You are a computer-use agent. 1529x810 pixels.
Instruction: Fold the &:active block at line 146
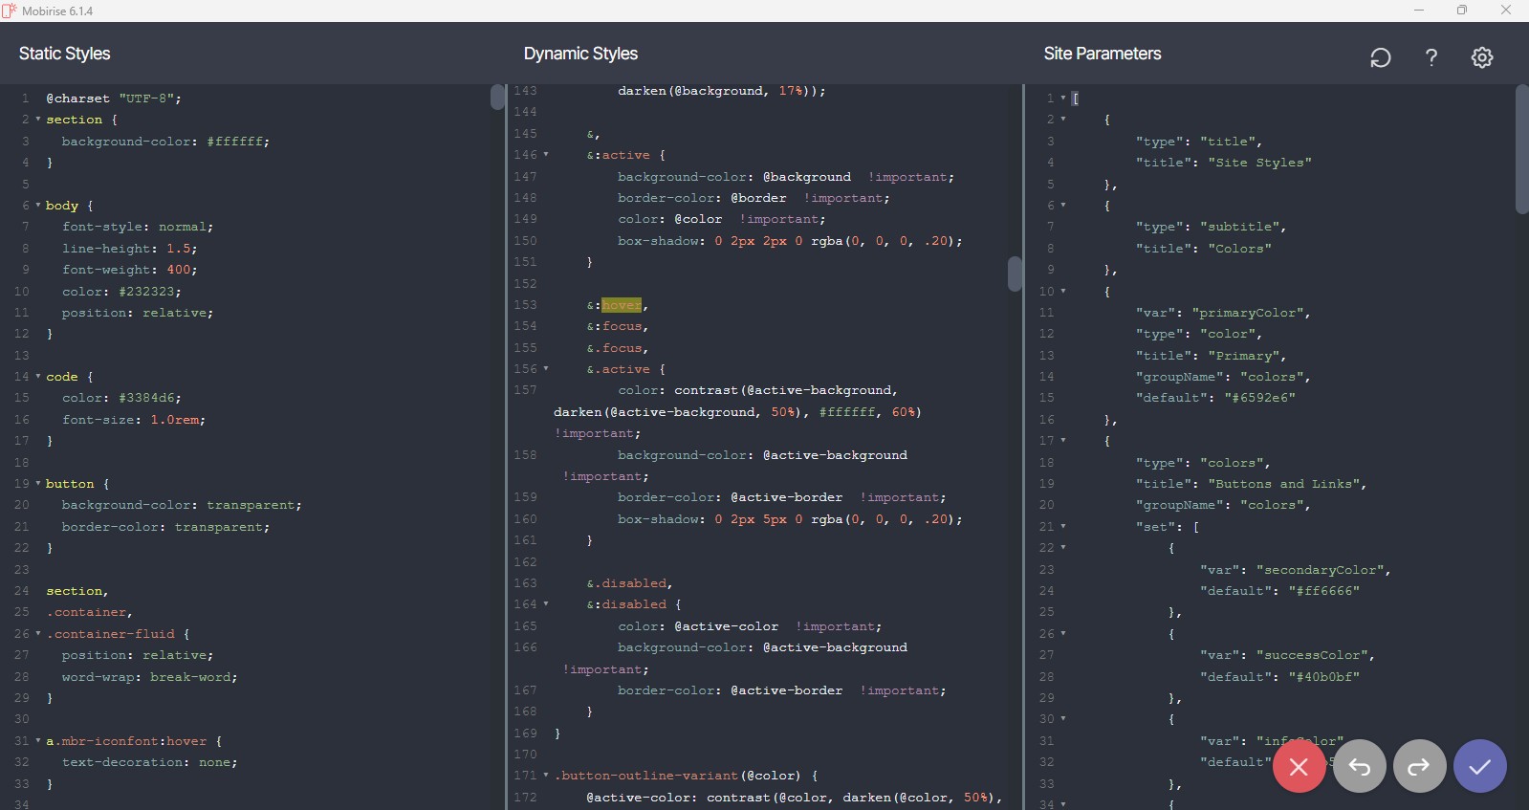546,155
